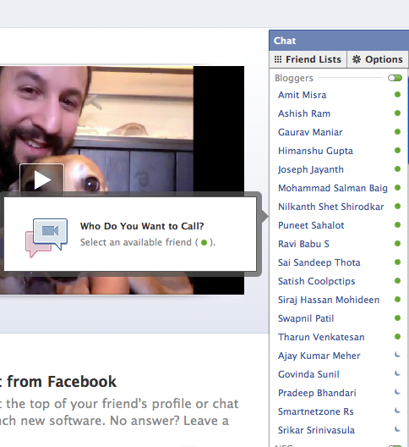Image resolution: width=409 pixels, height=447 pixels.
Task: Click Swapnil Patil's green status dot
Action: coord(398,317)
